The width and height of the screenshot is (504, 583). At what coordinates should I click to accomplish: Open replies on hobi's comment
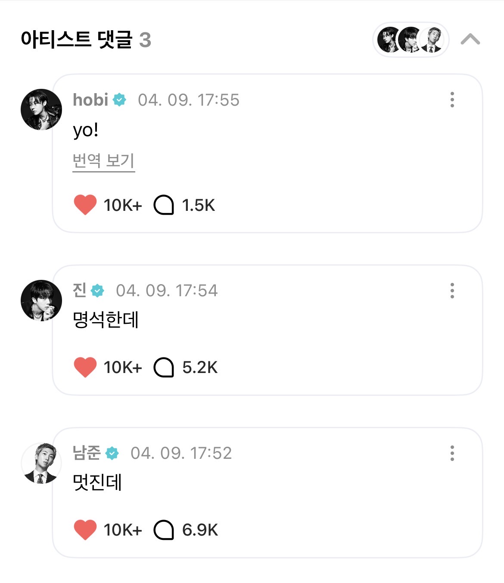click(x=164, y=205)
